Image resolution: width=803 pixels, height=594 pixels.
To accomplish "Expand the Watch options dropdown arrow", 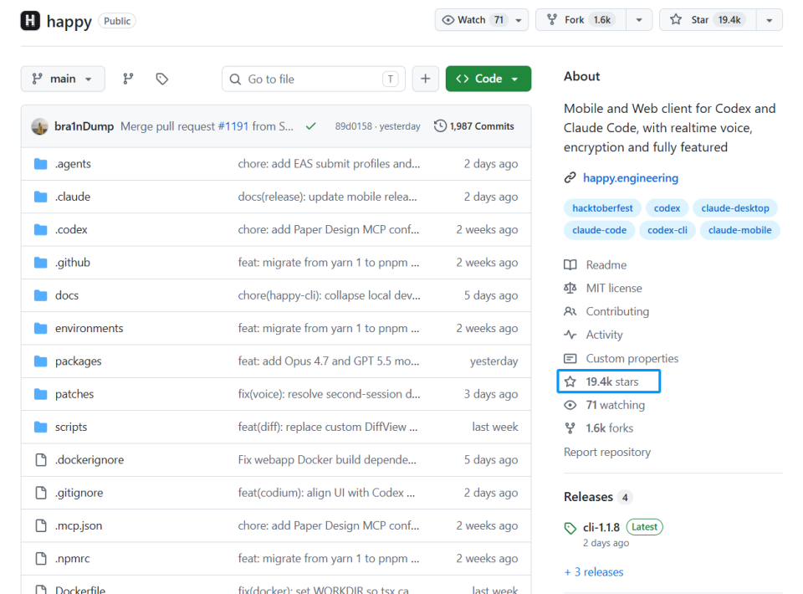I will click(x=519, y=20).
